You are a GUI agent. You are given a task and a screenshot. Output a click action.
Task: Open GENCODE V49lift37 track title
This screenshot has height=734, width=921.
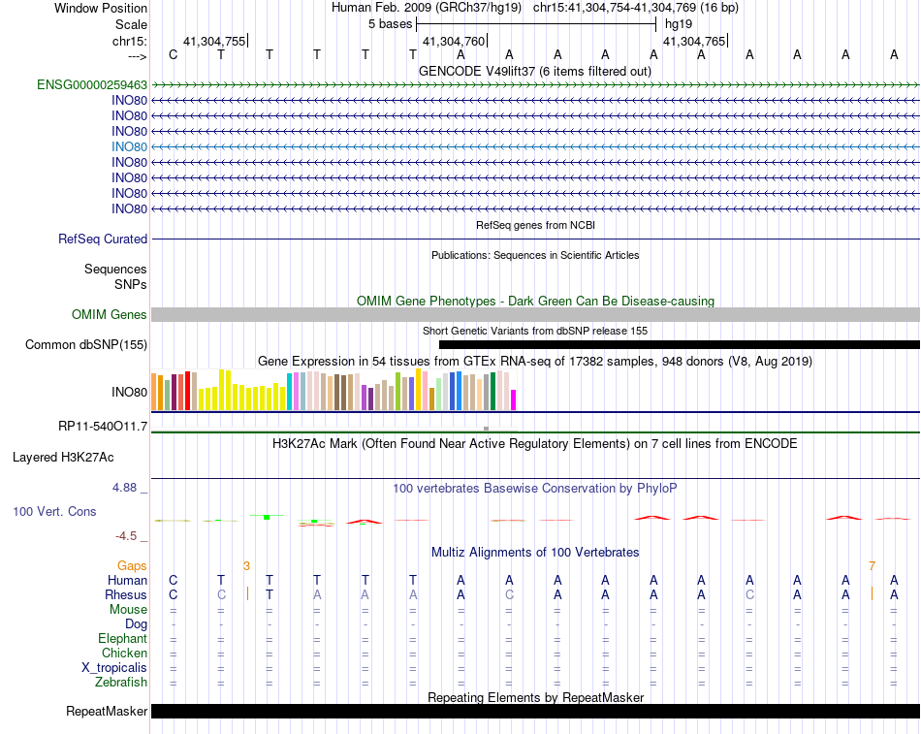coord(535,71)
